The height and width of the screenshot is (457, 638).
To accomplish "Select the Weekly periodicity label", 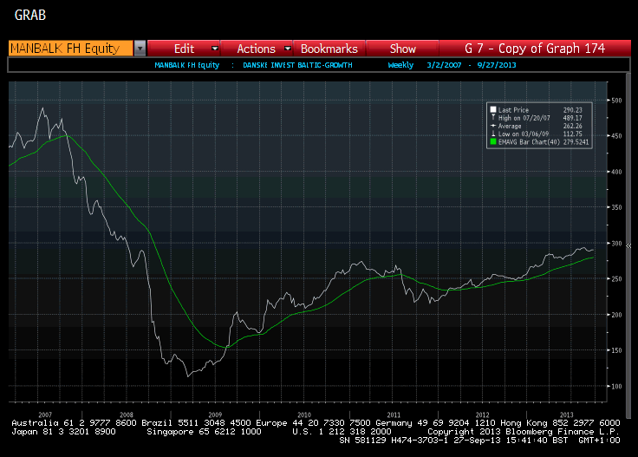I will coord(400,65).
